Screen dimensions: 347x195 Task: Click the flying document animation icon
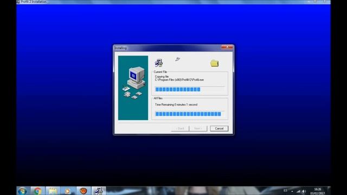coord(177,59)
